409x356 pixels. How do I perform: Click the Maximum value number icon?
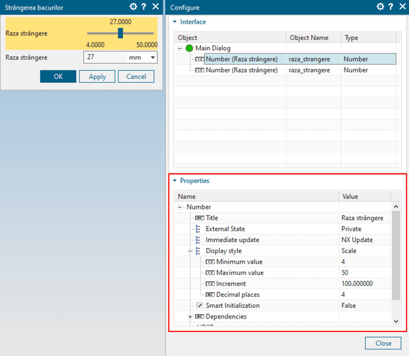tap(210, 273)
